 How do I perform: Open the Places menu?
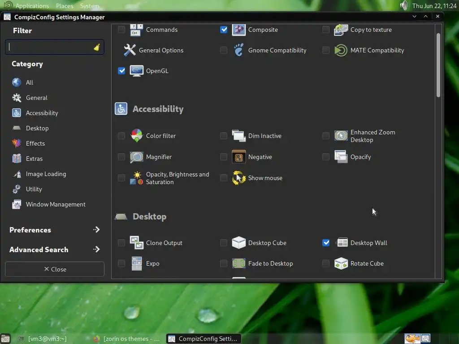click(x=65, y=6)
